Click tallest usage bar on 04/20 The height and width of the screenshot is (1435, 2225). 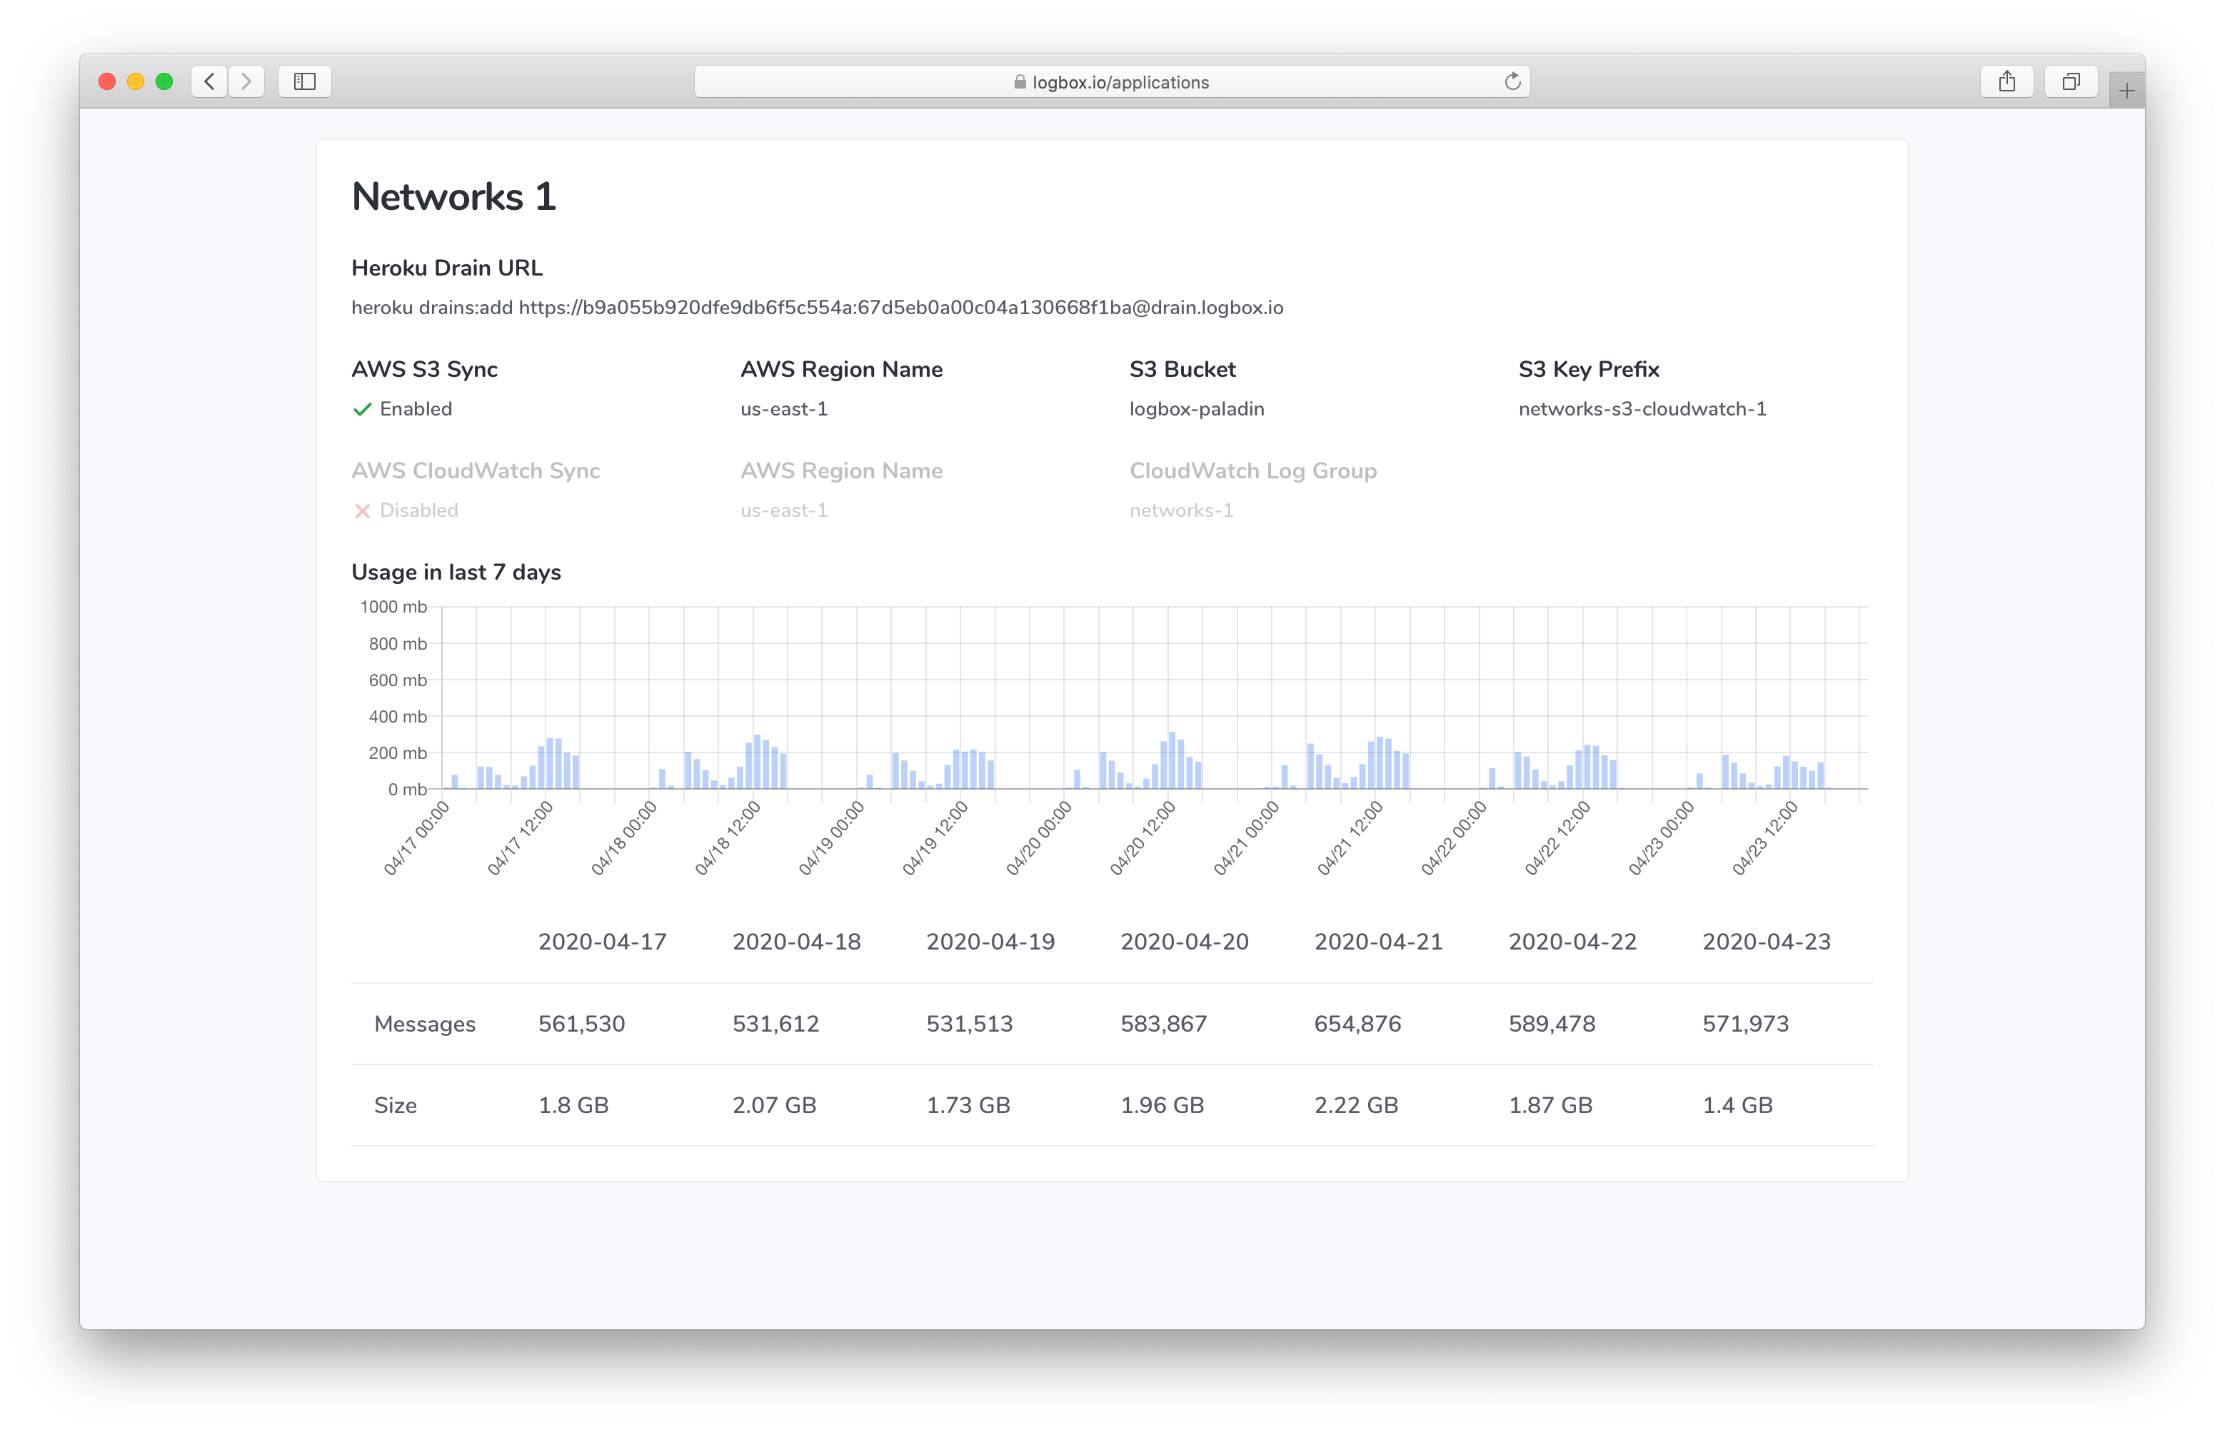(1172, 760)
